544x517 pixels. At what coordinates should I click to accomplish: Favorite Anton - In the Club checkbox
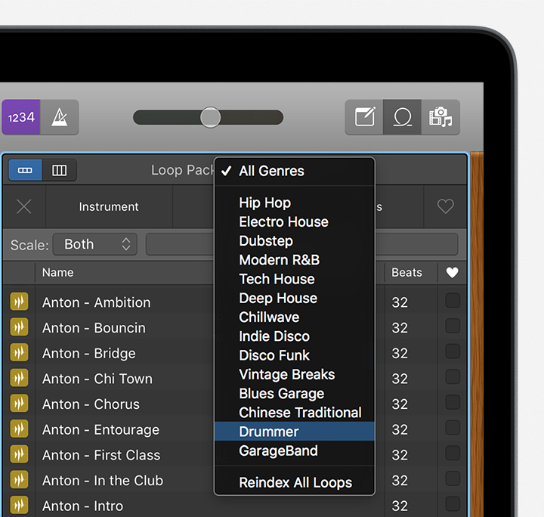[x=453, y=478]
